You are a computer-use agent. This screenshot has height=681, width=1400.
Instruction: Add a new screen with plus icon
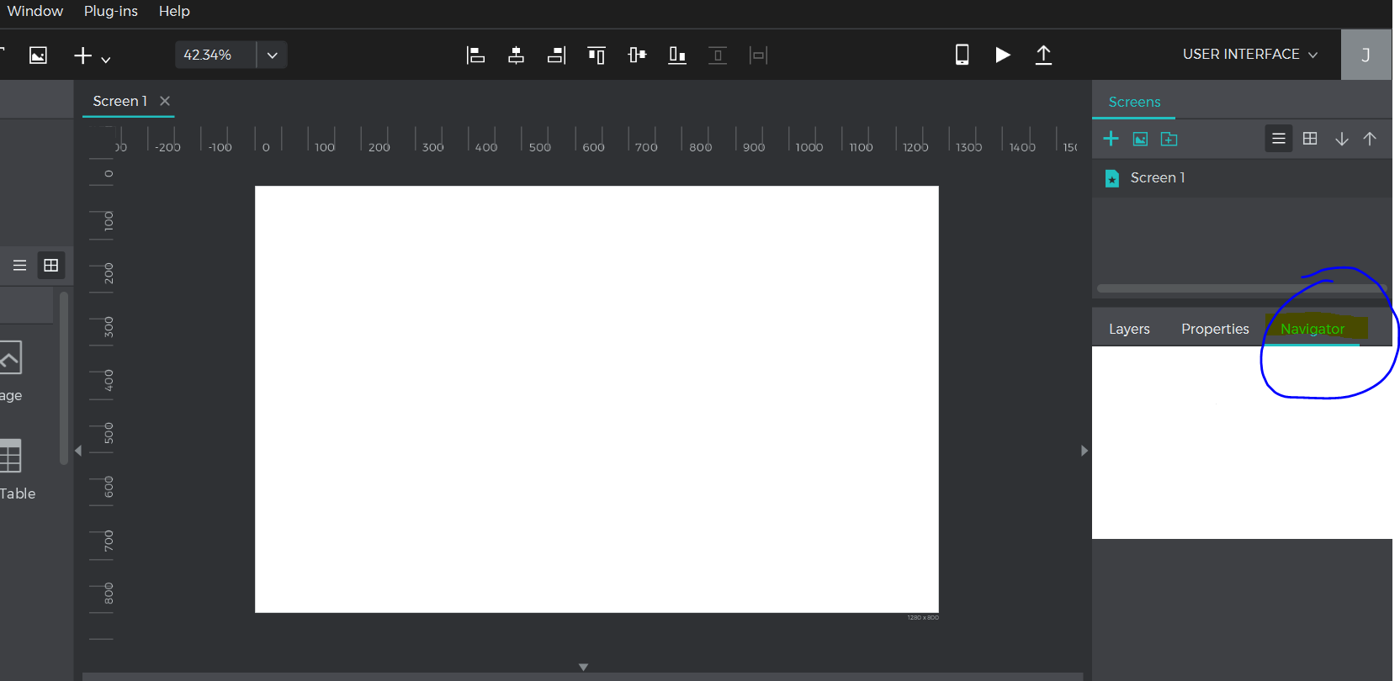tap(1111, 139)
